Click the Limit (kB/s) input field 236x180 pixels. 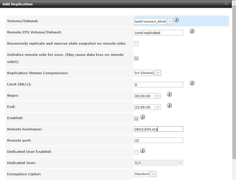[x=159, y=85]
